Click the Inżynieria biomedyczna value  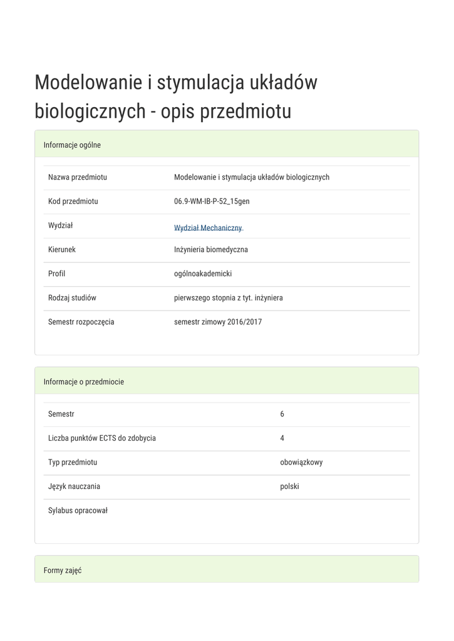point(211,250)
